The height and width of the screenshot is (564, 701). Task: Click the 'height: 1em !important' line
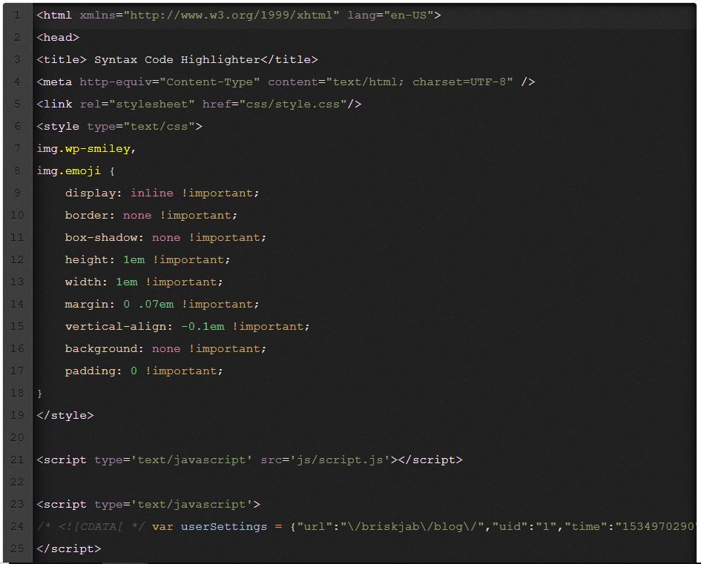click(x=148, y=260)
